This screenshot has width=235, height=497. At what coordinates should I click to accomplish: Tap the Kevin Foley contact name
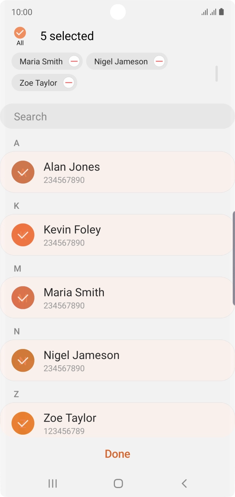[72, 230]
